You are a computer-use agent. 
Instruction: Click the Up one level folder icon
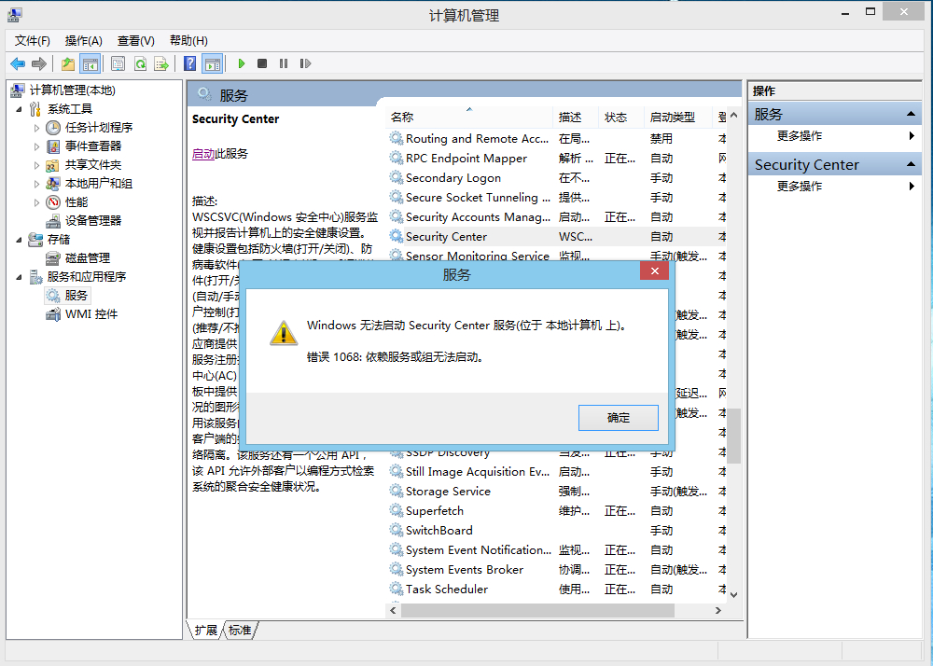(68, 63)
